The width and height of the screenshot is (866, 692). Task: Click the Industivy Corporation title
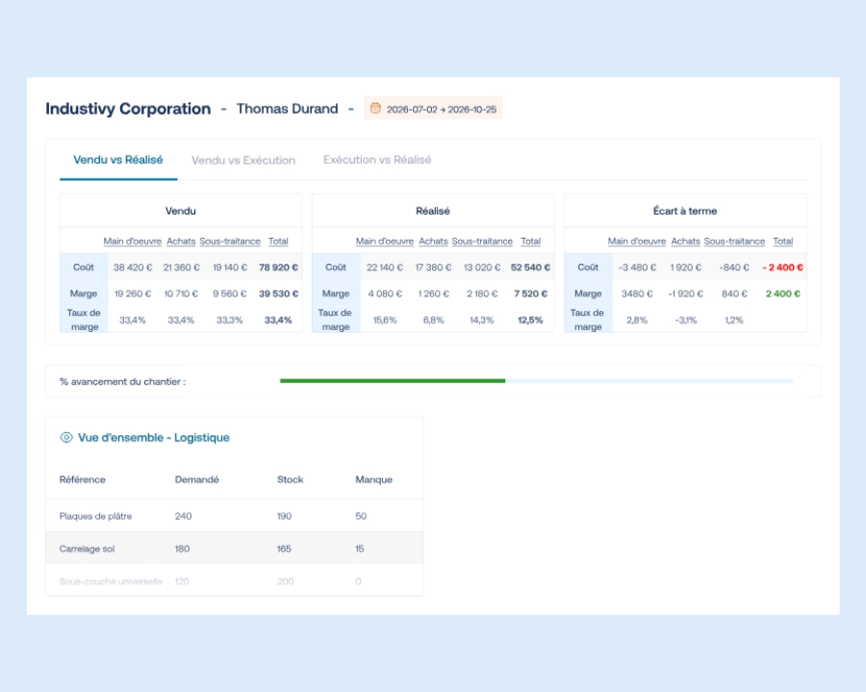point(128,108)
